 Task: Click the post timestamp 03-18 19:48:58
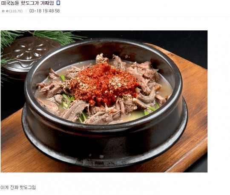point(45,11)
